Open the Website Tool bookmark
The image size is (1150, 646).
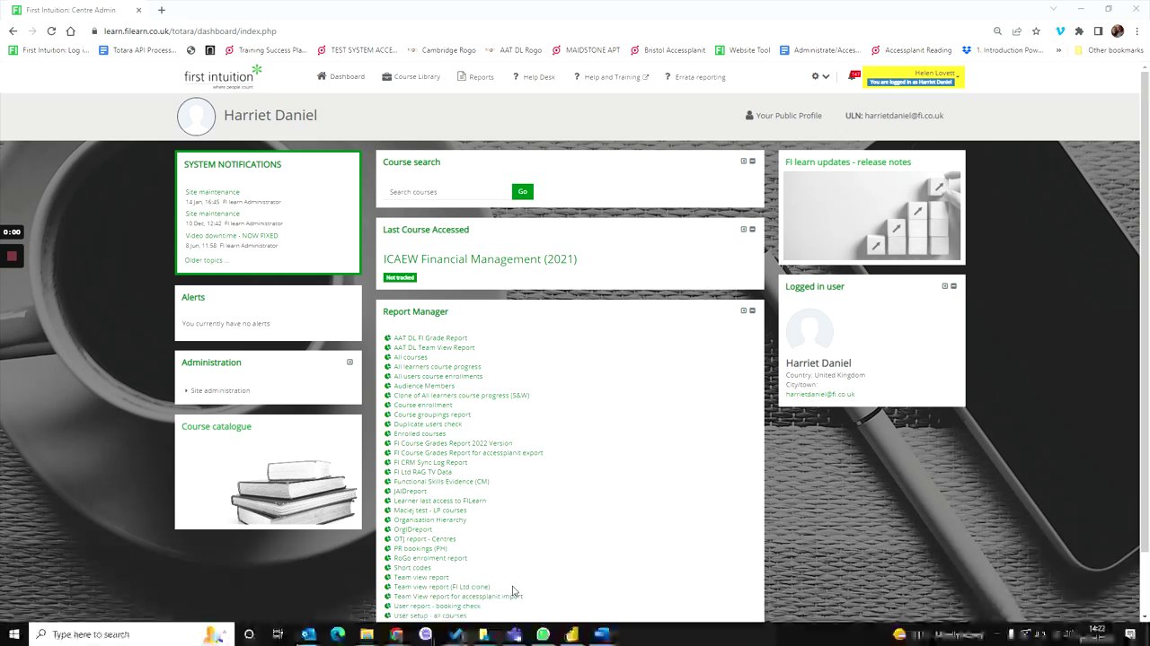pos(743,50)
